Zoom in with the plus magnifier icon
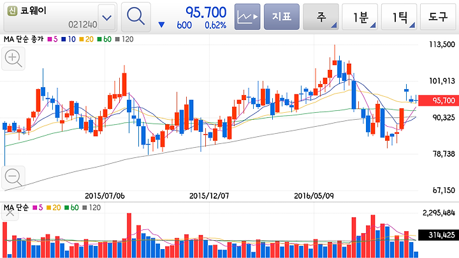This screenshot has height=258, width=459. pyautogui.click(x=13, y=59)
